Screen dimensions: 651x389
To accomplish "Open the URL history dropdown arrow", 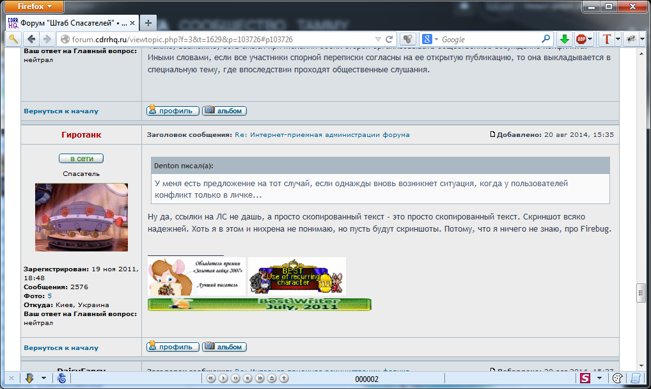I will [378, 40].
